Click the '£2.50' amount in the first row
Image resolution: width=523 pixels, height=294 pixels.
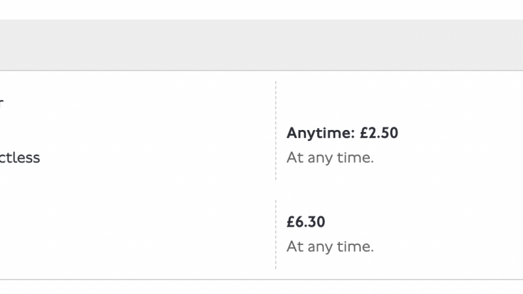tap(379, 133)
